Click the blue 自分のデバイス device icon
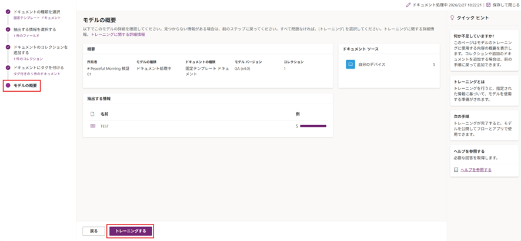 coord(350,64)
